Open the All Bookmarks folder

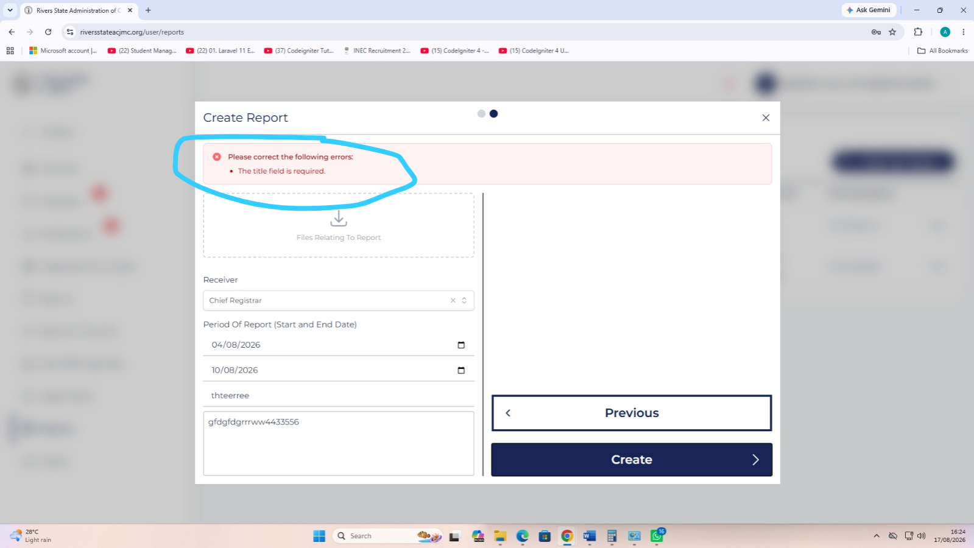942,51
